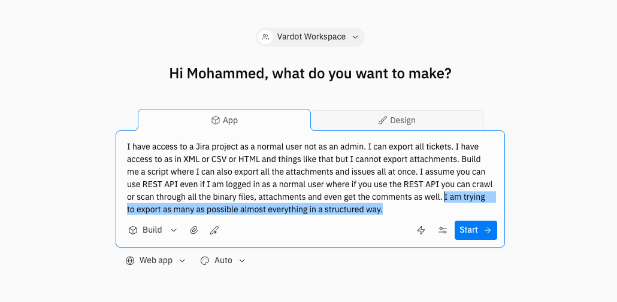The image size is (617, 302).
Task: Expand the Vardot Workspace chevron
Action: click(x=355, y=37)
